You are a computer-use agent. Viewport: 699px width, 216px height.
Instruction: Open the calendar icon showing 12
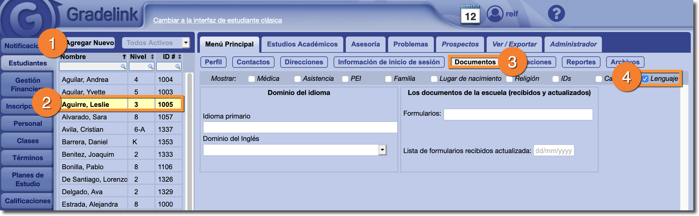[x=470, y=15]
